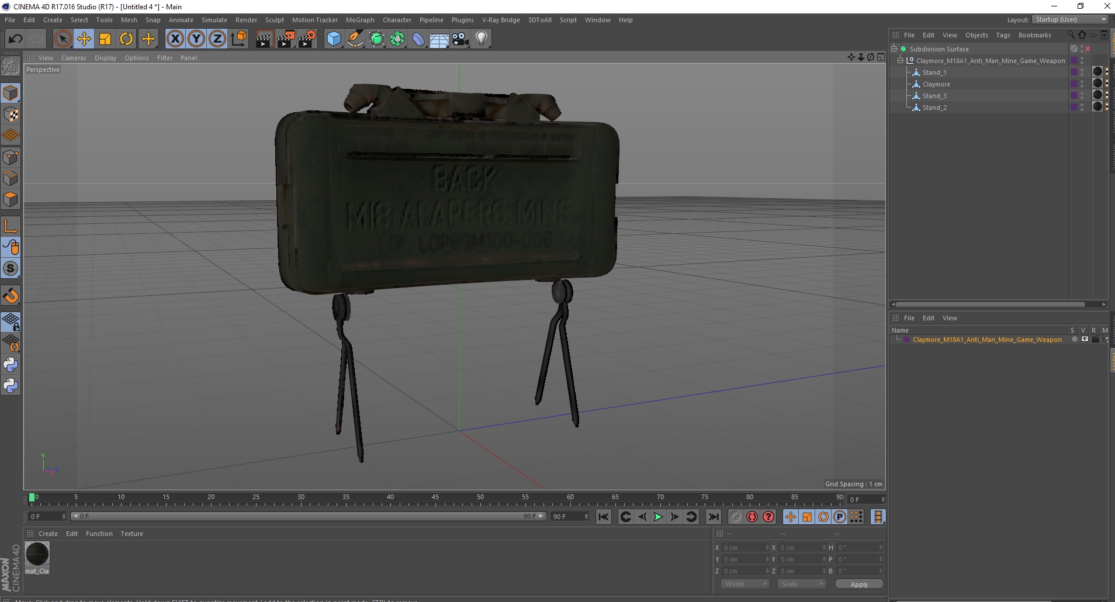Viewport: 1115px width, 602px height.
Task: Click the Spline Pen tool icon
Action: point(355,39)
